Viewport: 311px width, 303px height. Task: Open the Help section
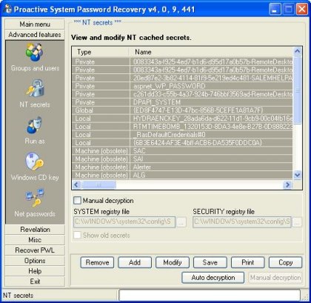pyautogui.click(x=35, y=271)
